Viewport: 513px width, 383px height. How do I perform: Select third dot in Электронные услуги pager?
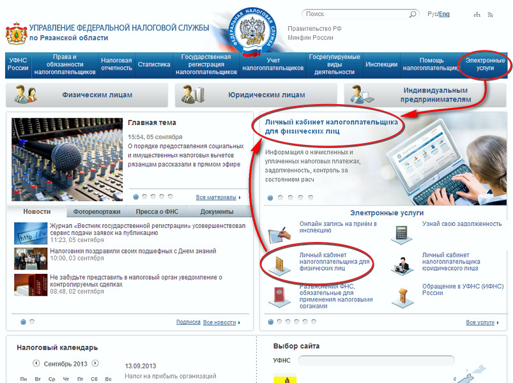[287, 322]
